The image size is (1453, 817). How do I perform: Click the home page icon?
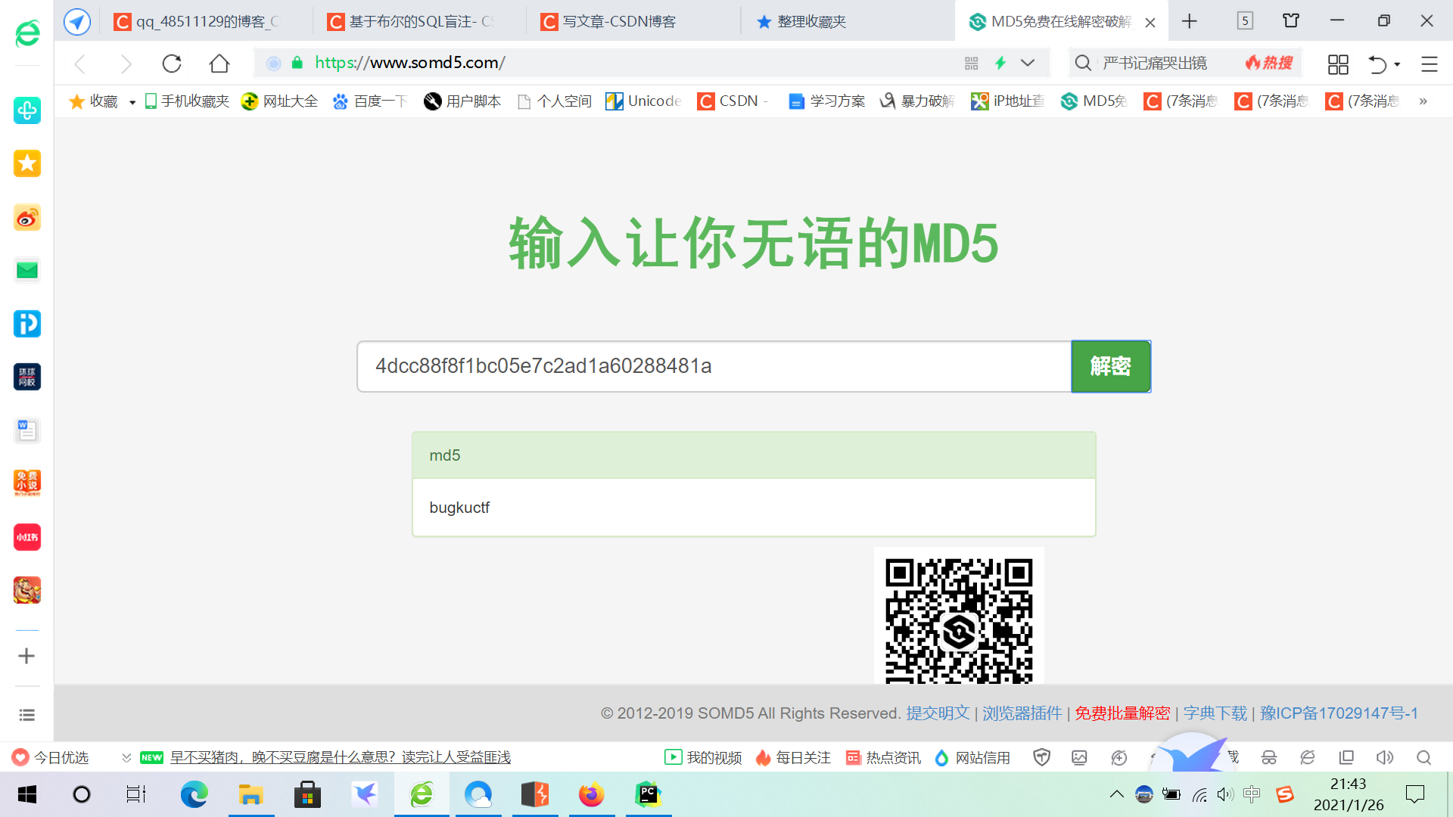click(x=219, y=64)
